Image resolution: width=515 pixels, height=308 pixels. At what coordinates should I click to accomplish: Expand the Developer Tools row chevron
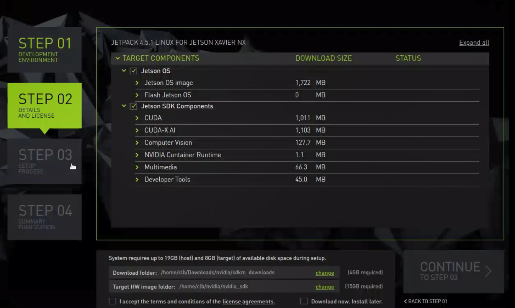(137, 179)
